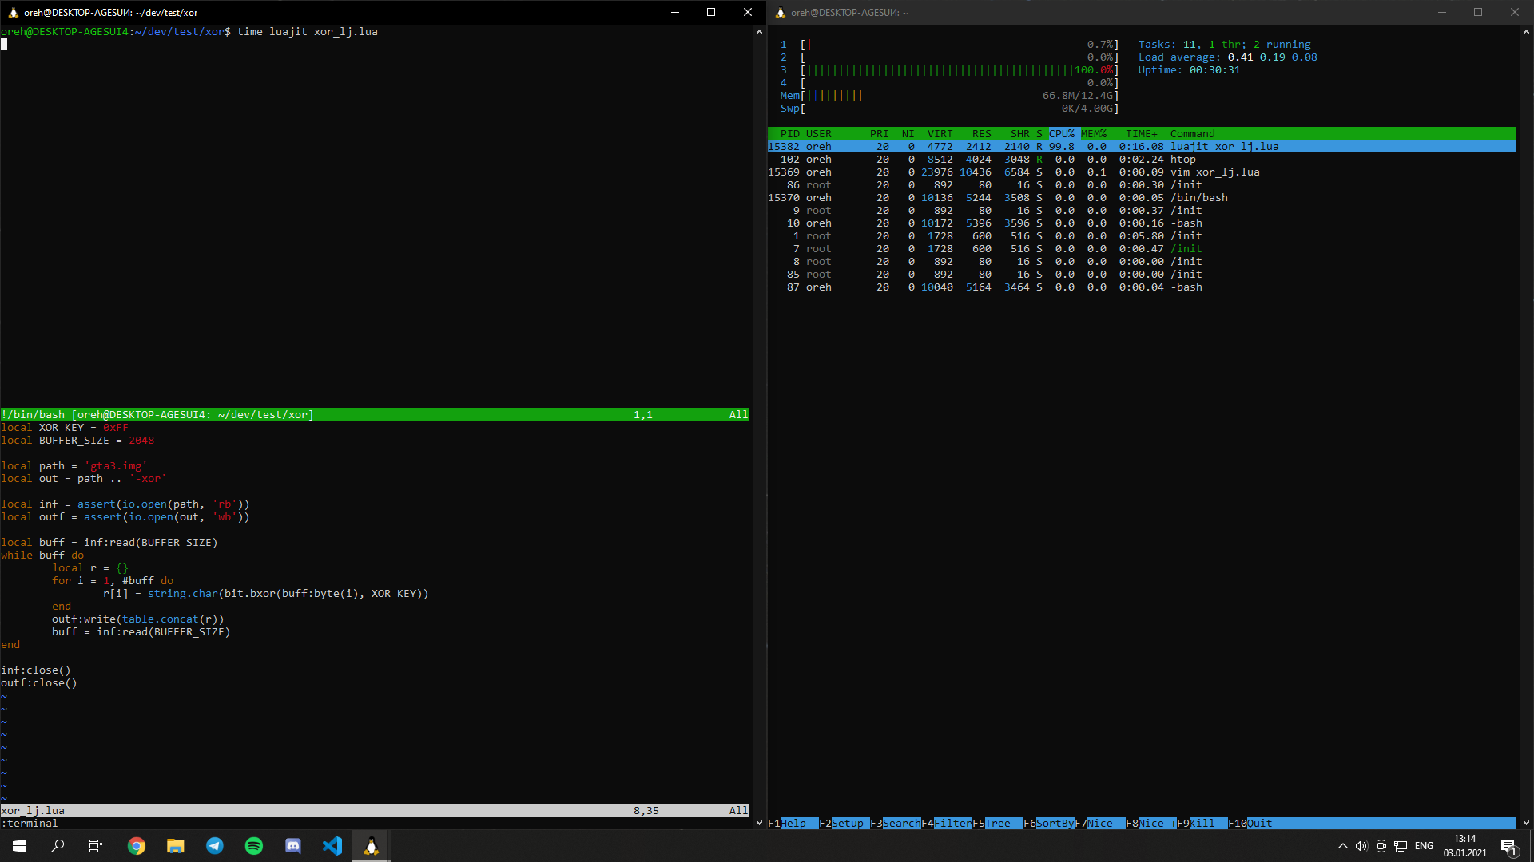Click F5 Tree in htop footer

tap(997, 824)
